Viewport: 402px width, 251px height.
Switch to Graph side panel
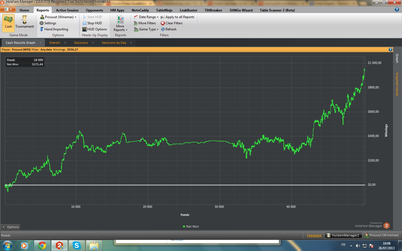tap(397, 58)
